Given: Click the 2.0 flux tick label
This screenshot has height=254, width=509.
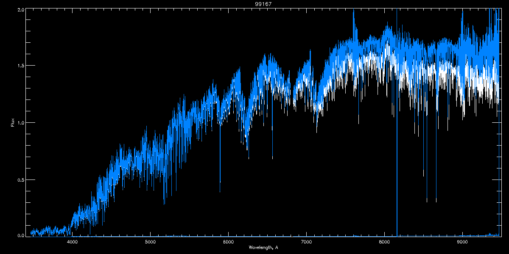Looking at the screenshot, I should pyautogui.click(x=20, y=9).
